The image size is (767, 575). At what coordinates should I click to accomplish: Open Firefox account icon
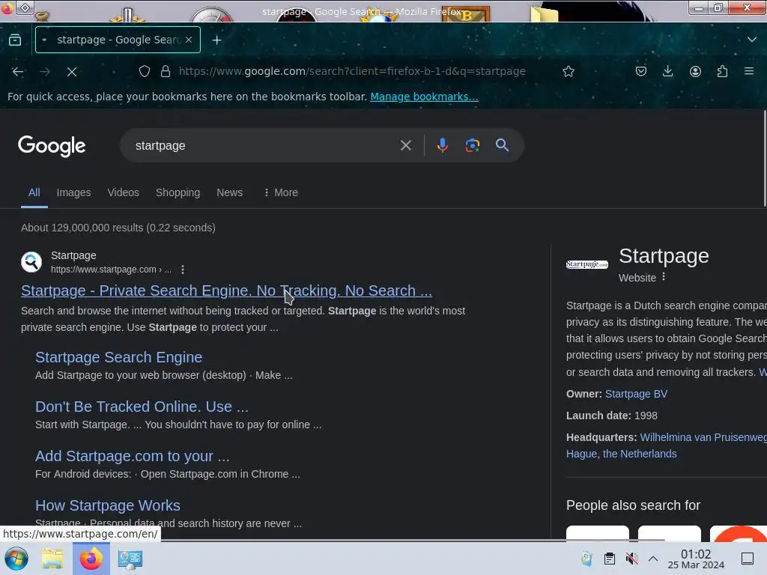coord(695,71)
